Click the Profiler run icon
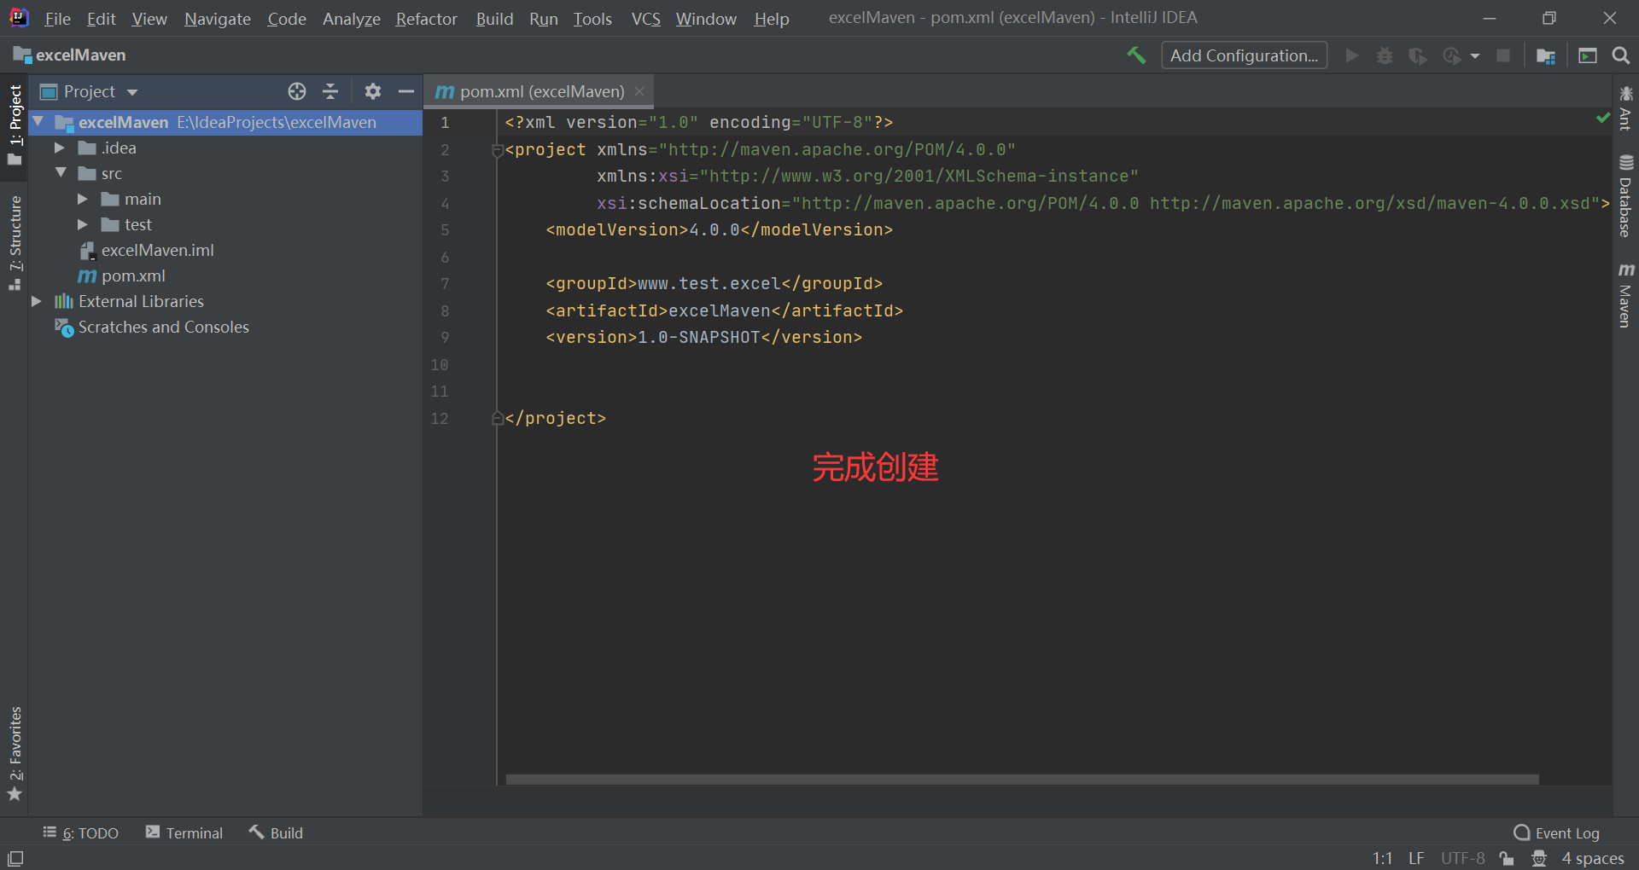This screenshot has width=1639, height=870. tap(1451, 55)
